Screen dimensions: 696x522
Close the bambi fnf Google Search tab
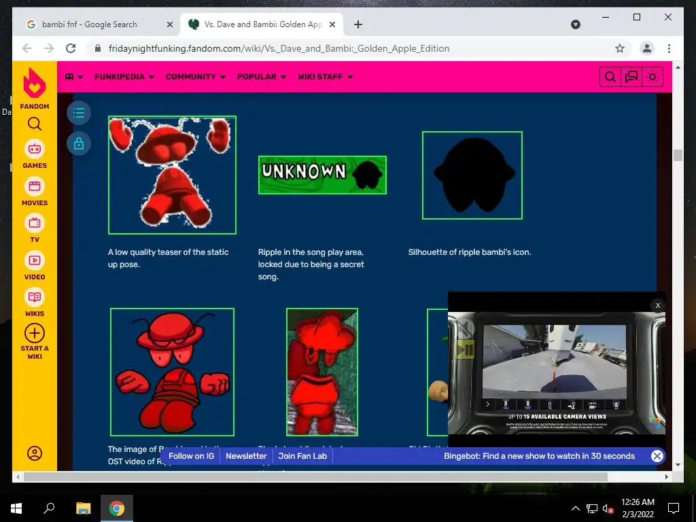pos(169,24)
